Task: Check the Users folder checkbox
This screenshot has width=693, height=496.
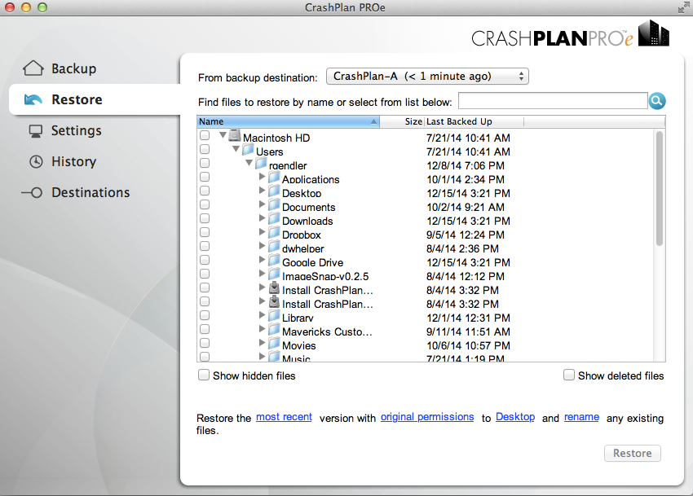Action: (205, 149)
